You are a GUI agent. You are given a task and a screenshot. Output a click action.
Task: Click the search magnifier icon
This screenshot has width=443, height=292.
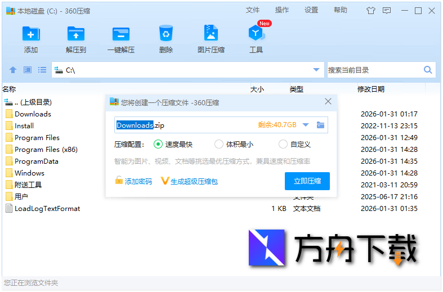428,70
